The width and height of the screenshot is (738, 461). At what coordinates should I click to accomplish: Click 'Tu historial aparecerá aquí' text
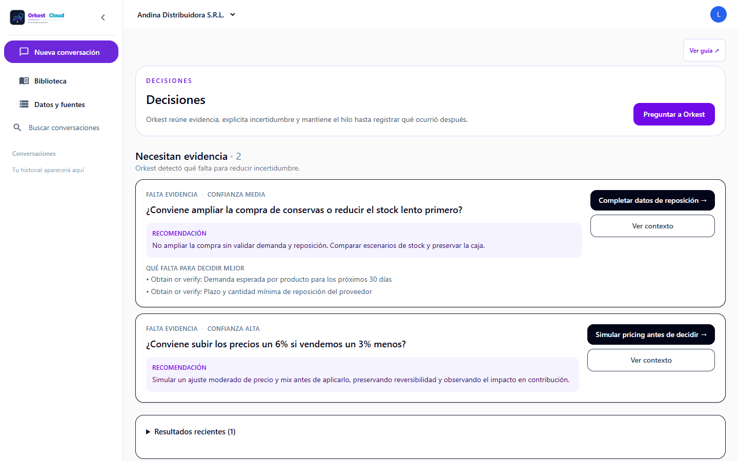(x=48, y=170)
